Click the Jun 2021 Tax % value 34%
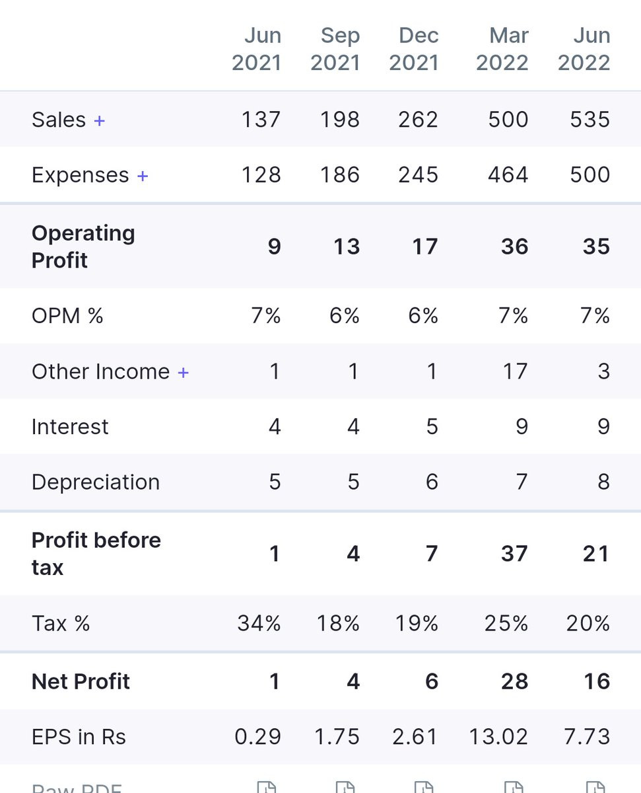The width and height of the screenshot is (641, 793). pyautogui.click(x=259, y=623)
